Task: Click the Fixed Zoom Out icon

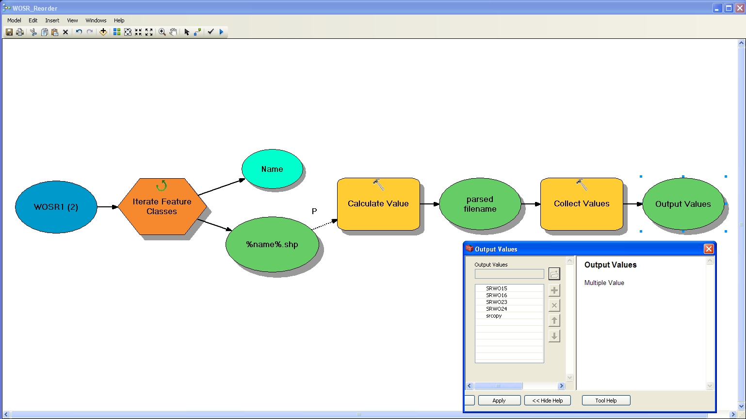Action: click(x=149, y=32)
